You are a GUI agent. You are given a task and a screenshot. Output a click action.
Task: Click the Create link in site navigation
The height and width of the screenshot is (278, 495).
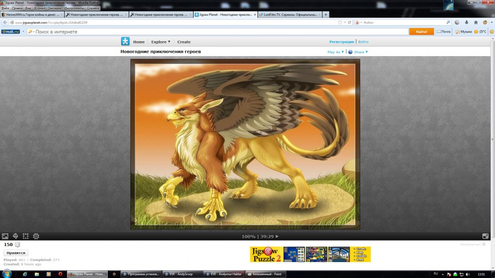click(184, 42)
